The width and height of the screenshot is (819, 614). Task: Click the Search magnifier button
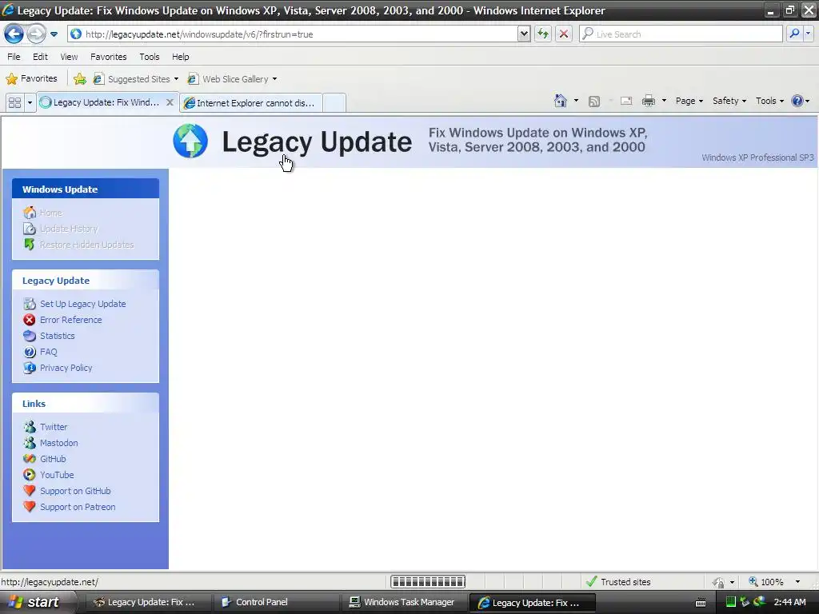click(794, 34)
